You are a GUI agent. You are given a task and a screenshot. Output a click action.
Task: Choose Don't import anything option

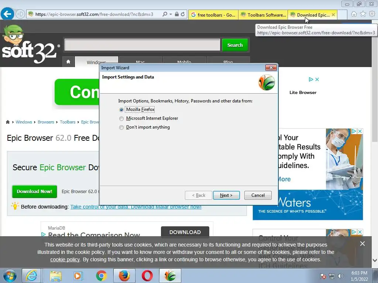[144, 127]
